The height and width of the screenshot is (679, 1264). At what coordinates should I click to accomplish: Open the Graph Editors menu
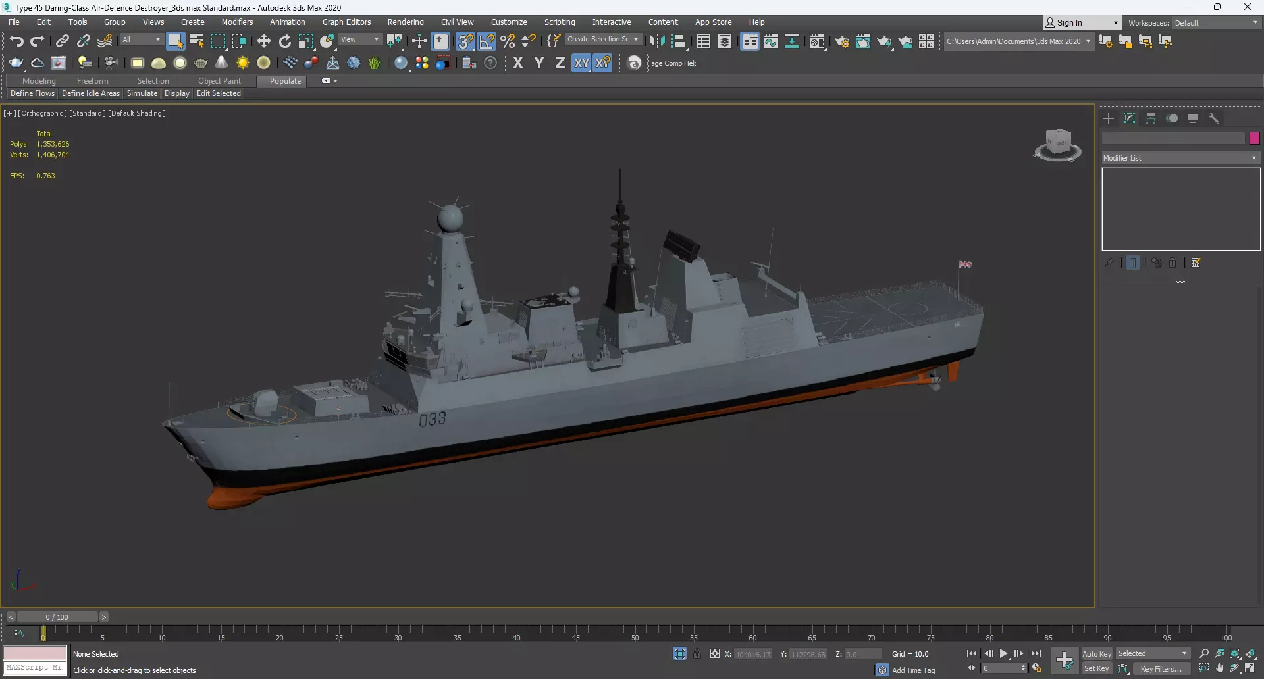(346, 22)
